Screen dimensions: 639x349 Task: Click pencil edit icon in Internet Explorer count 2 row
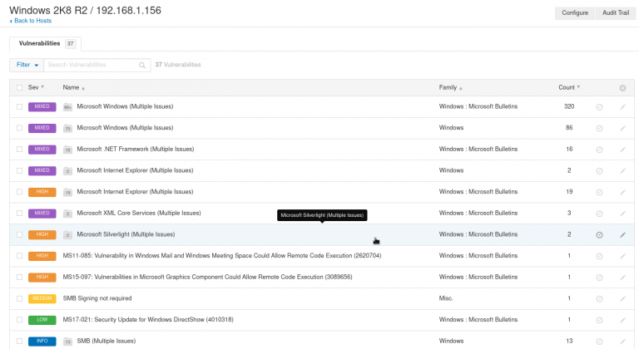(x=622, y=170)
